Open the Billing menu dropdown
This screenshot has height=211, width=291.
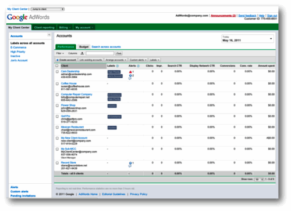pyautogui.click(x=65, y=27)
